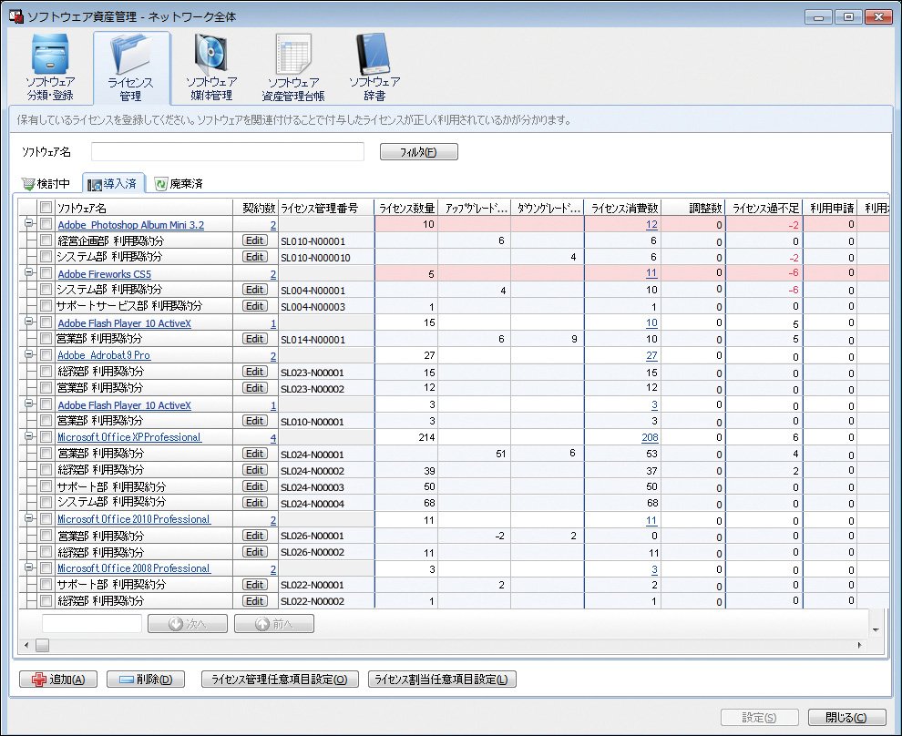This screenshot has height=736, width=902.
Task: Open consumption count link 27 for Adrobat
Action: coord(651,355)
